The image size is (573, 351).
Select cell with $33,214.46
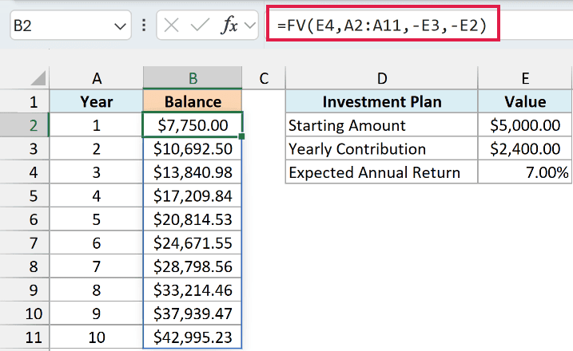pyautogui.click(x=193, y=290)
